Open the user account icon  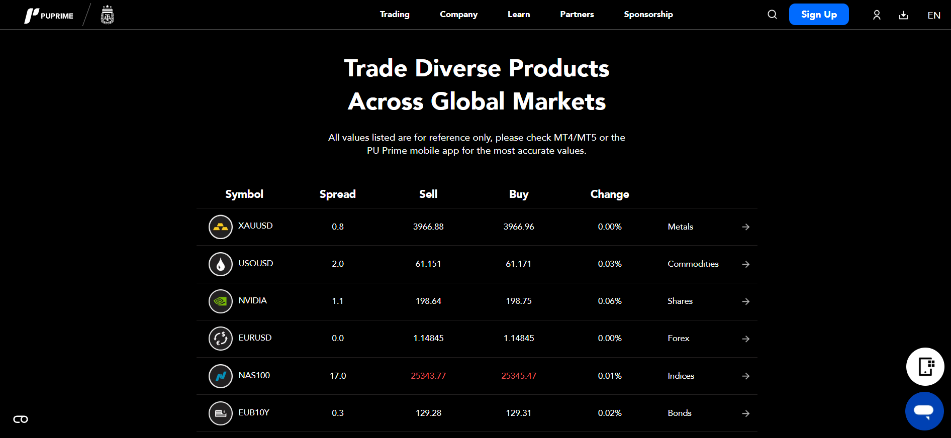(x=877, y=15)
